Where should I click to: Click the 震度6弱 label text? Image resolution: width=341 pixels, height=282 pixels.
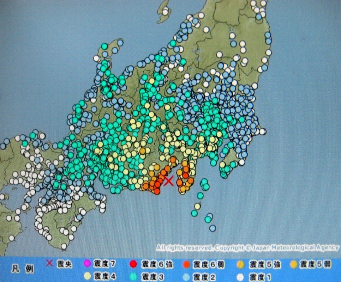[x=209, y=265]
